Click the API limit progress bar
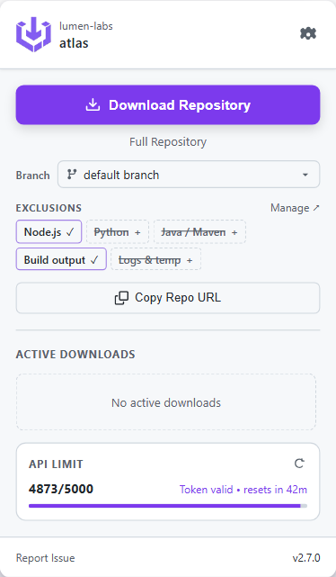 point(168,506)
